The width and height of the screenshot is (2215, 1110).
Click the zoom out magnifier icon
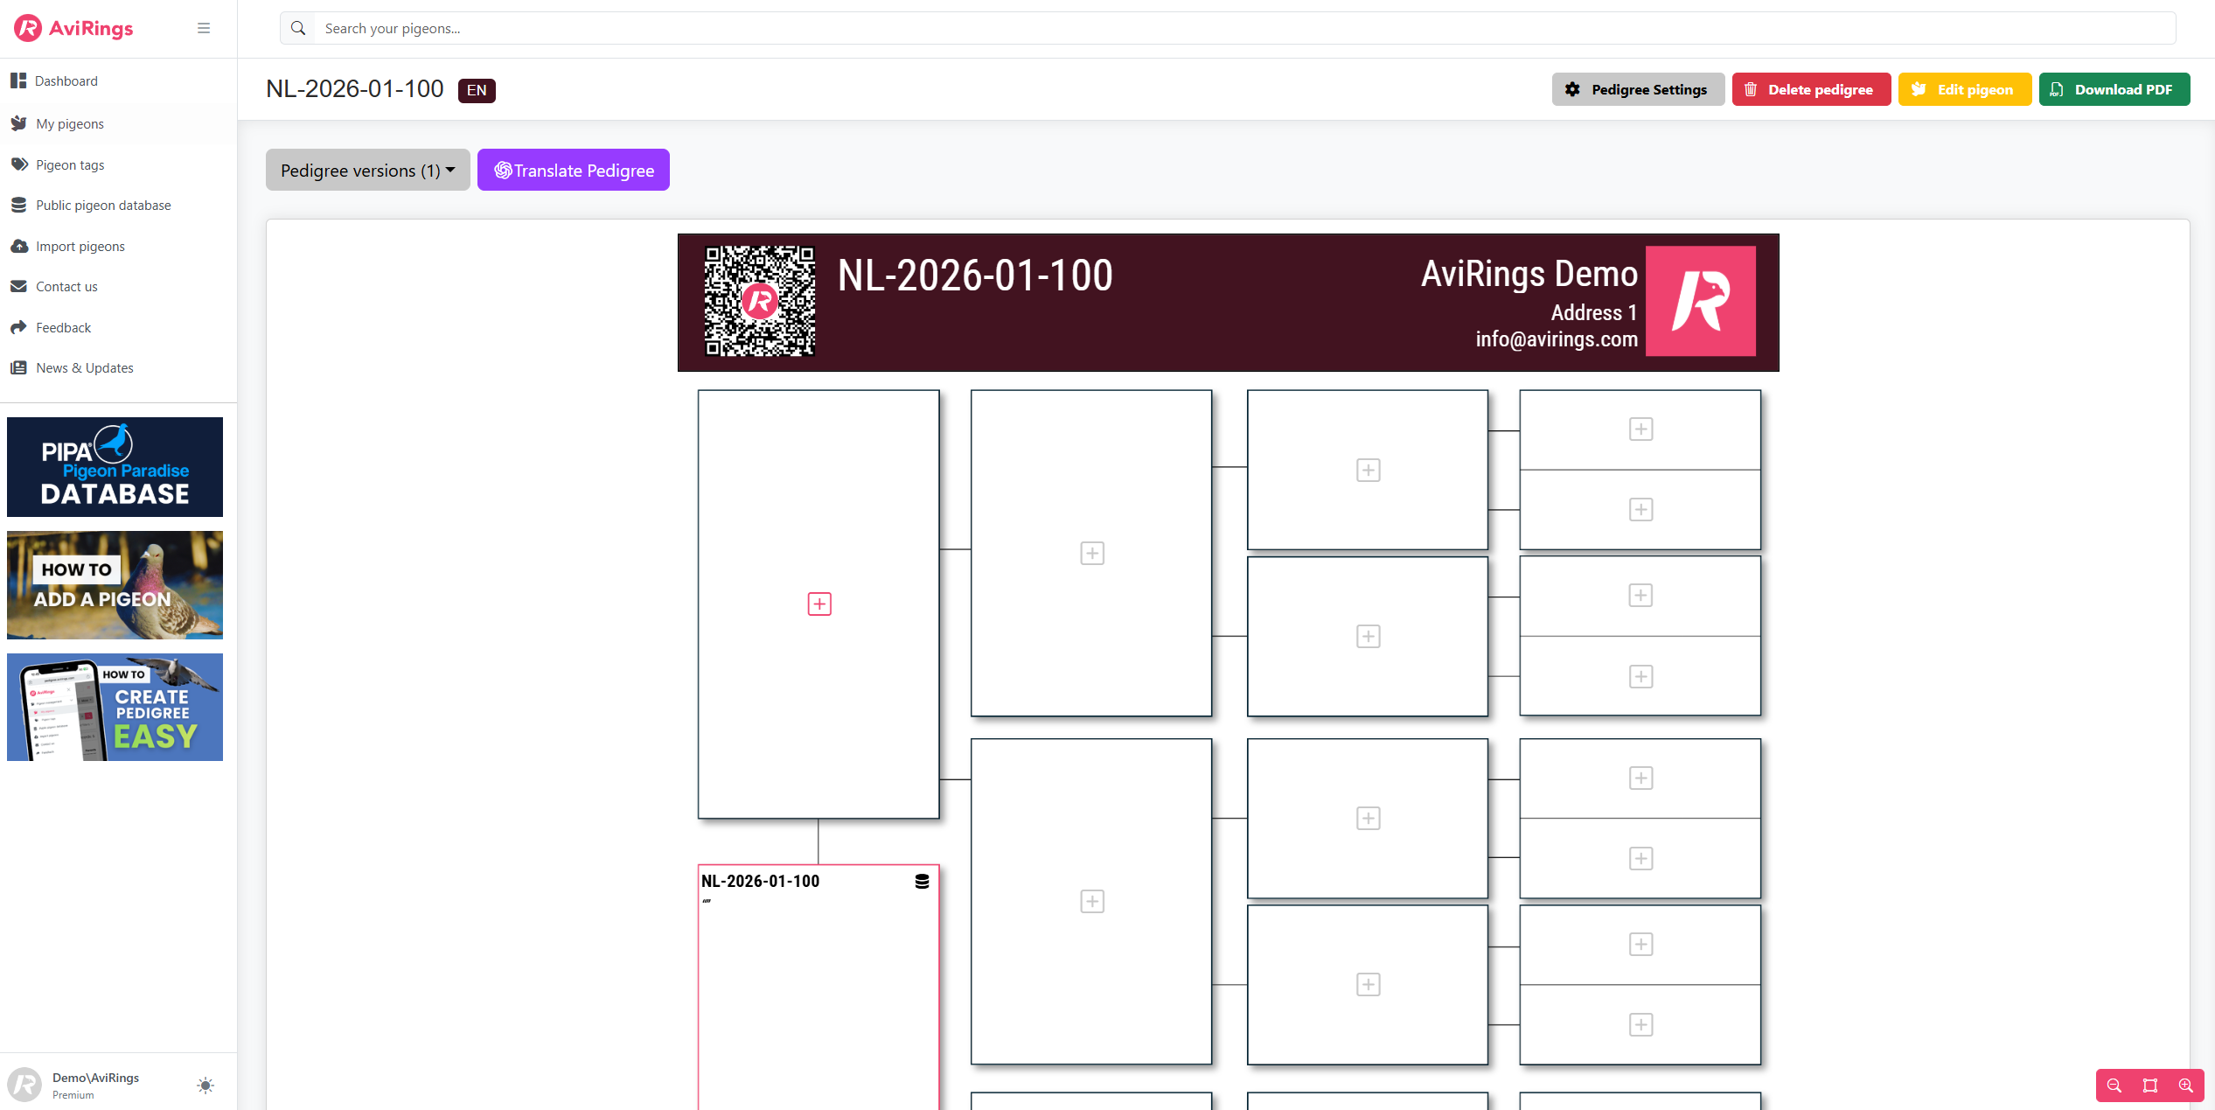point(2114,1086)
